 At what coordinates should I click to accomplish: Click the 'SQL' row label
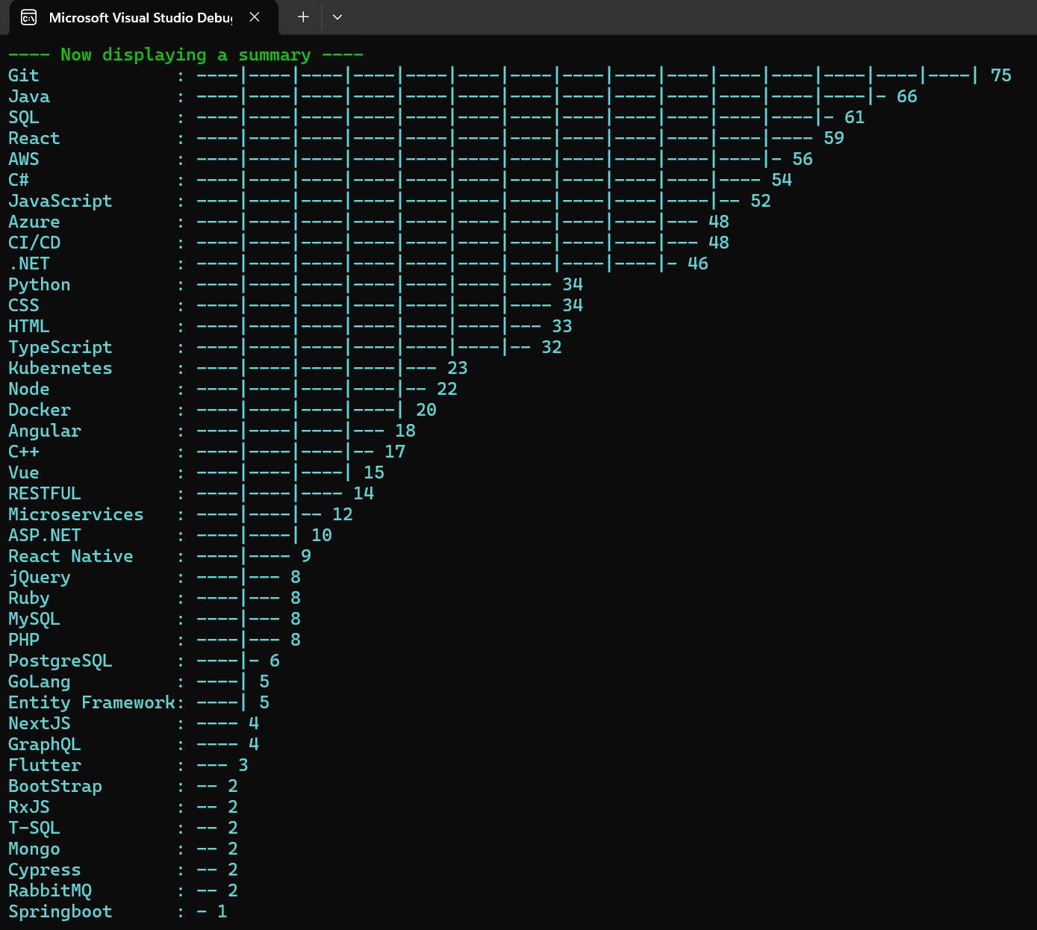click(x=24, y=117)
